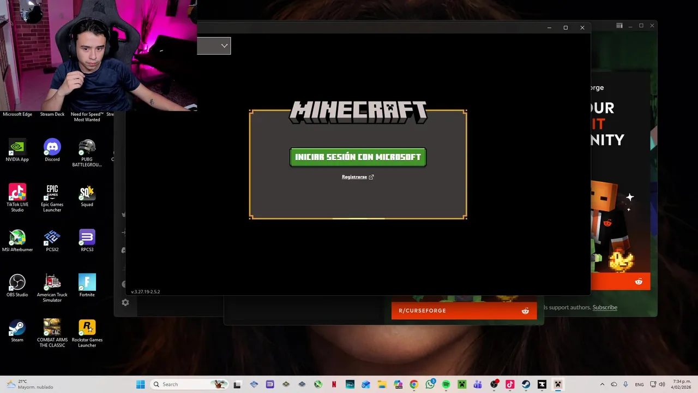Open the volume and network flyout
The height and width of the screenshot is (393, 698).
pos(659,384)
